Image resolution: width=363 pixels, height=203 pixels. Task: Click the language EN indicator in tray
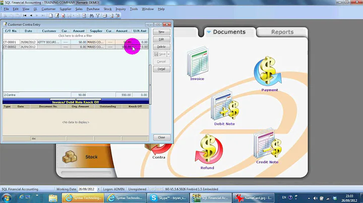tap(284, 197)
